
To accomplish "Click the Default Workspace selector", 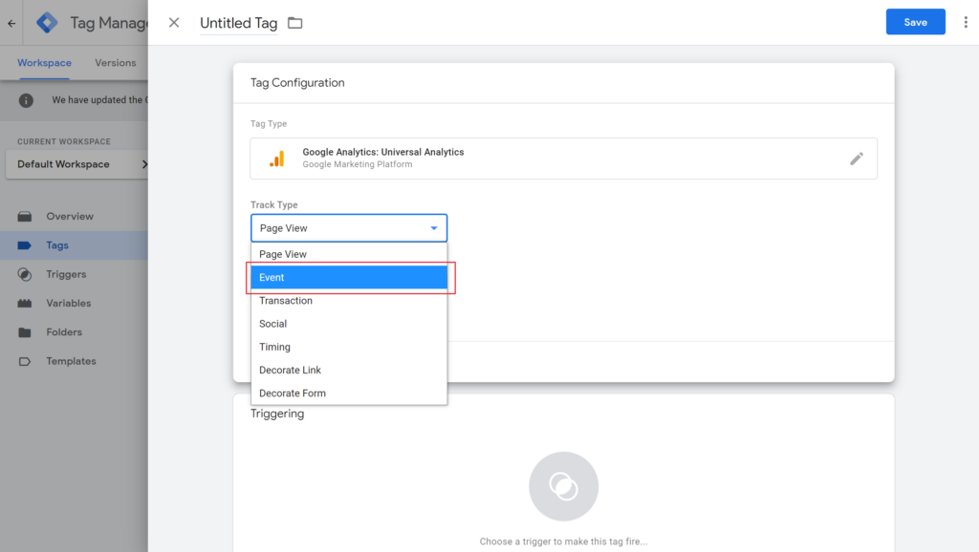I will coord(76,164).
